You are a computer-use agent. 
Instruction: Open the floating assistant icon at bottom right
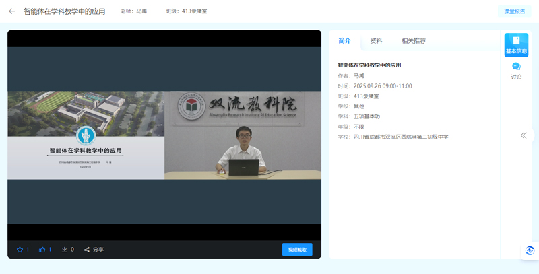(530, 250)
